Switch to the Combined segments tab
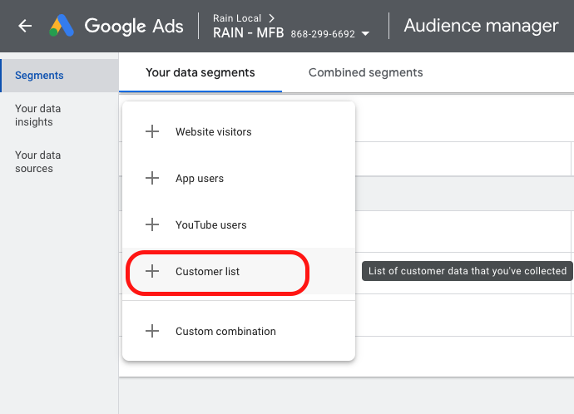Screen dimensions: 574x414 pos(365,72)
